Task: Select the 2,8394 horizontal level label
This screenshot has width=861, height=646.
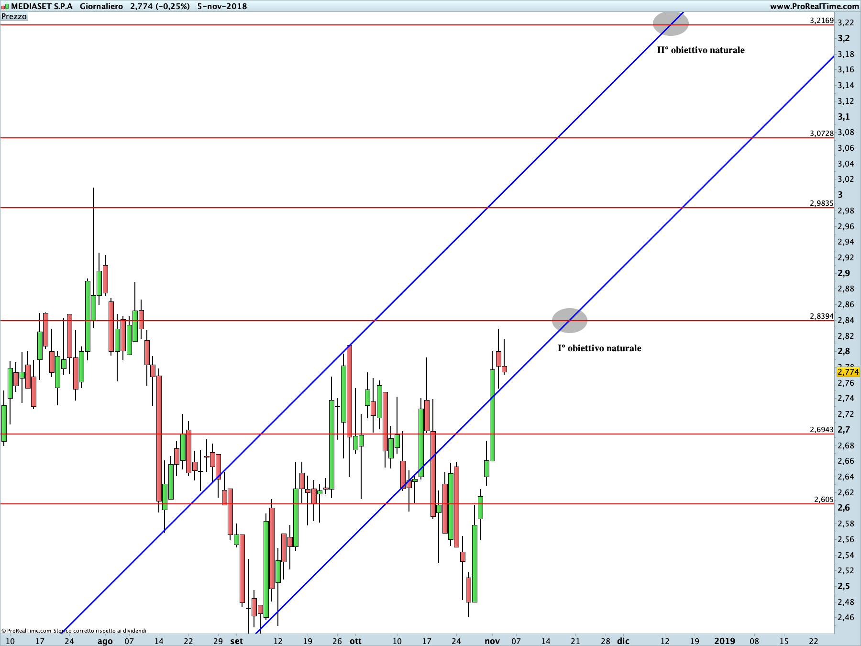Action: click(x=821, y=316)
